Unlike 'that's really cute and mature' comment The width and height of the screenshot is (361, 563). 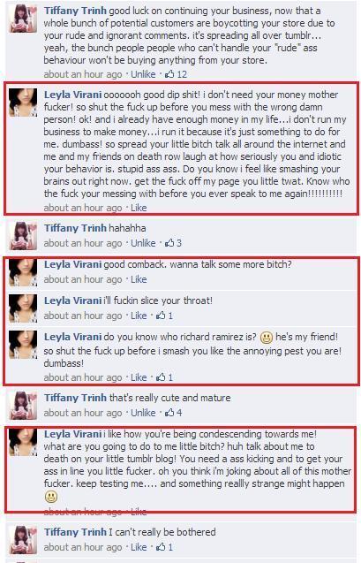point(143,413)
